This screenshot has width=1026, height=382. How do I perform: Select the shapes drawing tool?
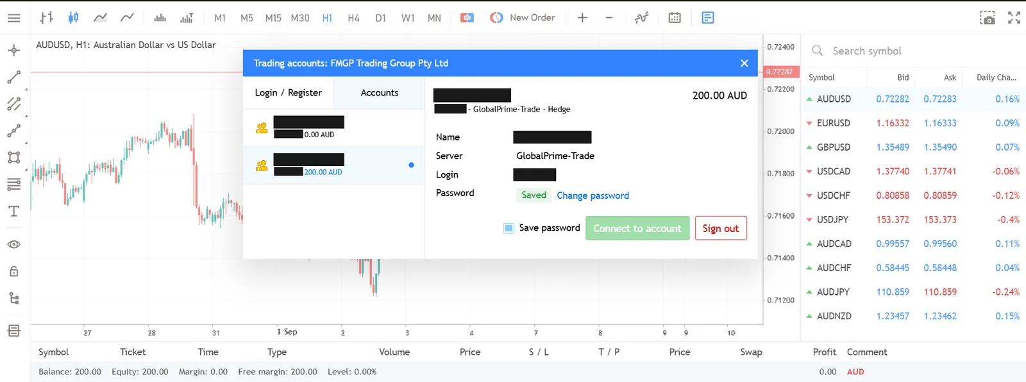pos(13,158)
